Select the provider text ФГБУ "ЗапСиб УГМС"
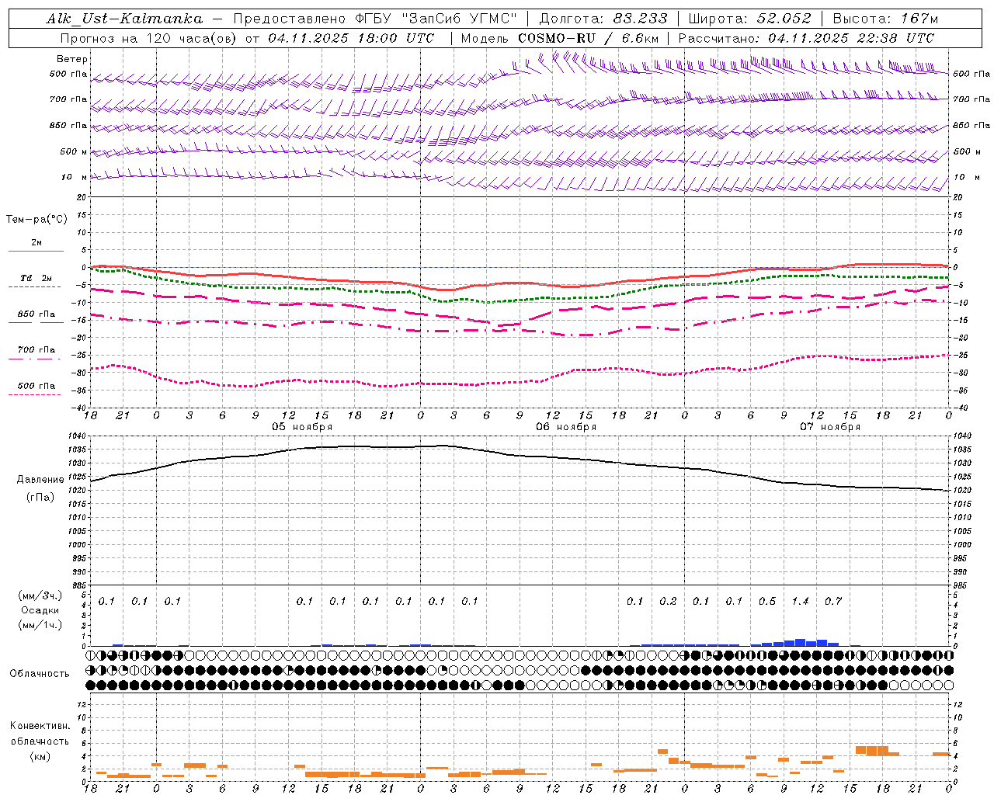 [436, 19]
